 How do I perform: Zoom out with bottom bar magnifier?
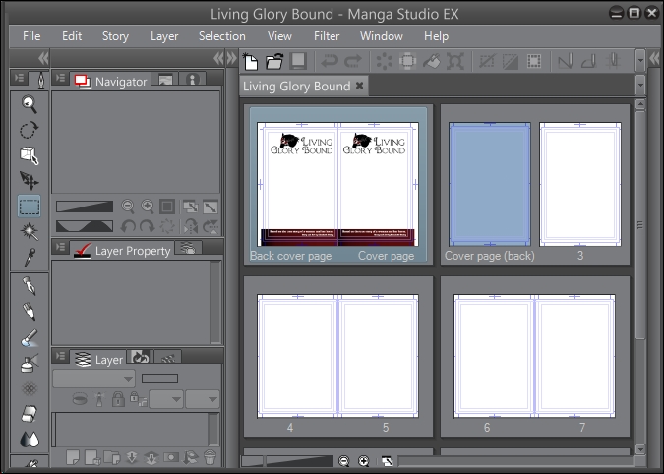point(344,461)
